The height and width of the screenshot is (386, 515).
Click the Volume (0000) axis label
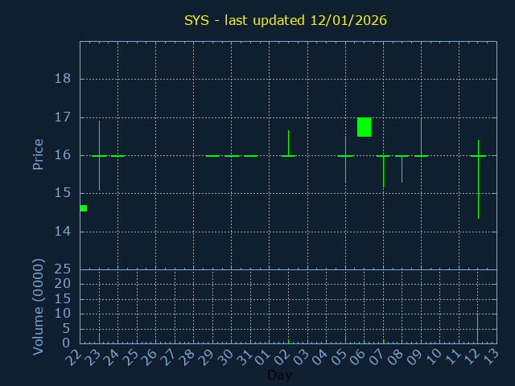(x=38, y=306)
